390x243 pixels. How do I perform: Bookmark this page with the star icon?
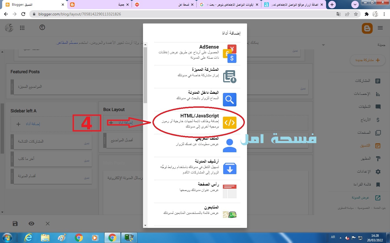click(x=356, y=14)
